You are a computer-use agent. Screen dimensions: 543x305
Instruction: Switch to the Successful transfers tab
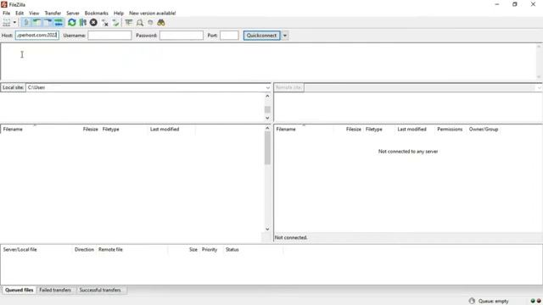(100, 290)
